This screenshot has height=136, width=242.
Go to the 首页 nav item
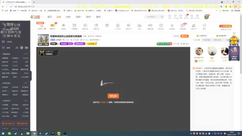(50, 17)
